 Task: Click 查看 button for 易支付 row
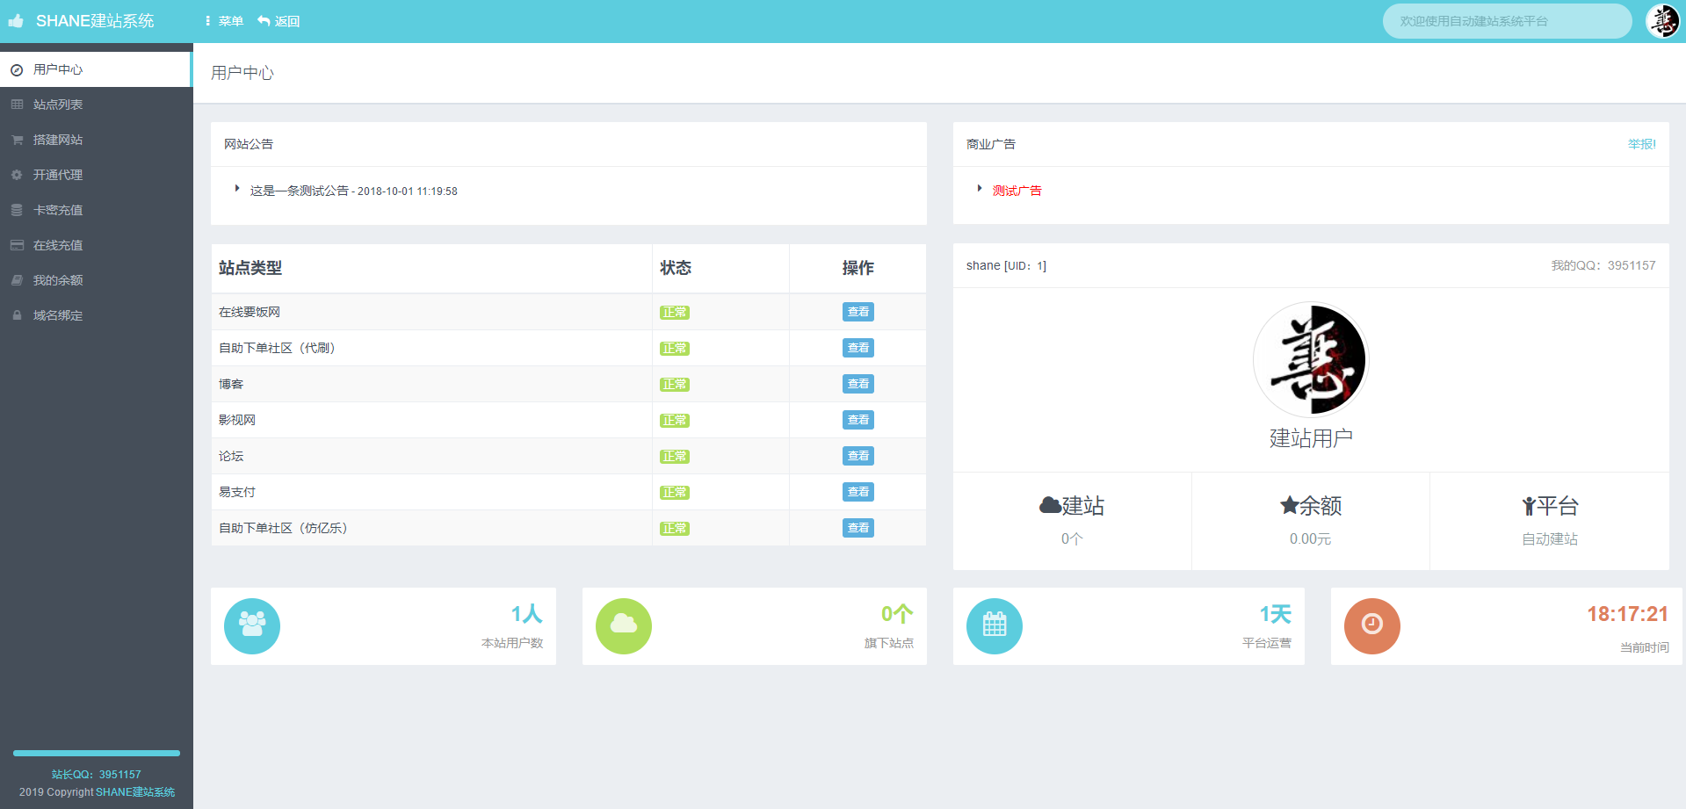coord(857,492)
